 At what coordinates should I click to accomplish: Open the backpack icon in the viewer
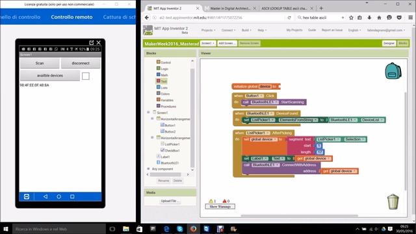[x=393, y=71]
